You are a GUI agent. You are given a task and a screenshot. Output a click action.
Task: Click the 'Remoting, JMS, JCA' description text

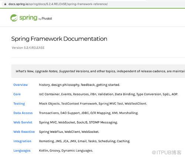tap(85, 141)
